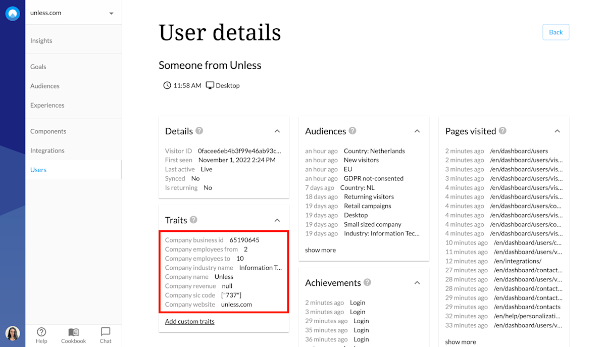Click Company website value unless.com
This screenshot has height=347, width=606.
(236, 304)
